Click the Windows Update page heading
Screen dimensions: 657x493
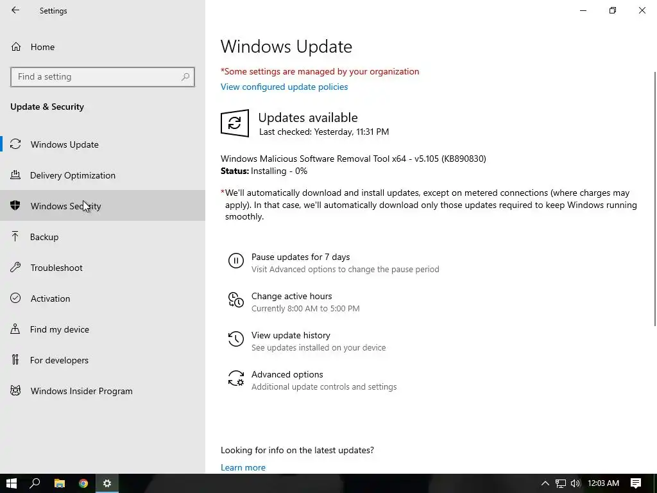pos(286,46)
